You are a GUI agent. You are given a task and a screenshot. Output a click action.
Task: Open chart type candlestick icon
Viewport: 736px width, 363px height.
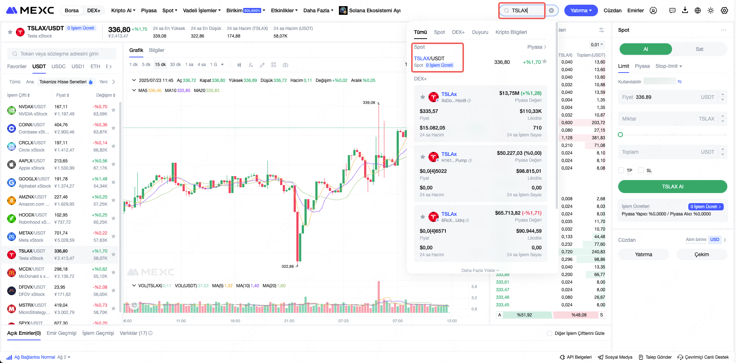(x=239, y=65)
